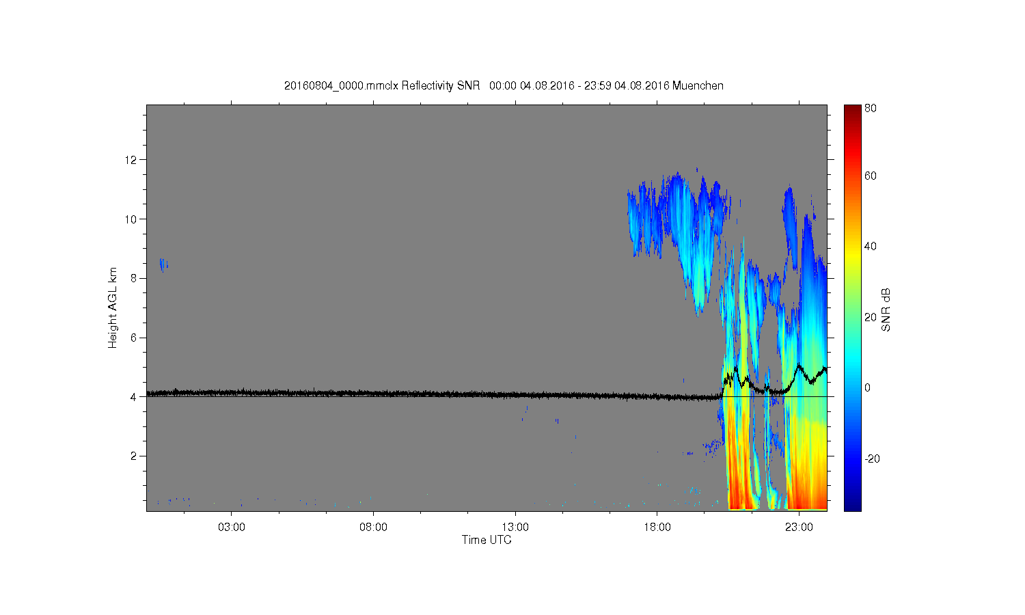Viewport: 1025px width, 615px height.
Task: Click the date range '00:00 04.08.2016 - 23:59 04.08.2016'
Action: click(579, 86)
